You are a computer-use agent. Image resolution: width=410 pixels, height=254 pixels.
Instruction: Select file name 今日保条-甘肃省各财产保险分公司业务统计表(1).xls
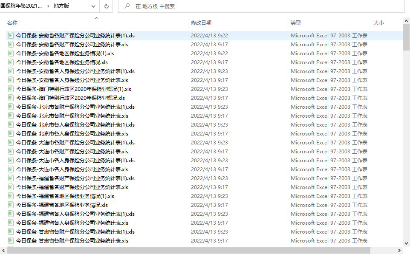coord(75,231)
